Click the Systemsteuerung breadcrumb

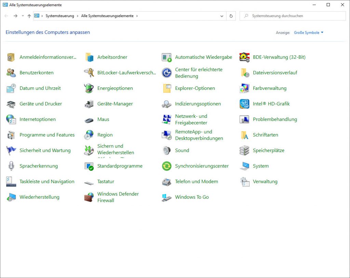coord(60,16)
